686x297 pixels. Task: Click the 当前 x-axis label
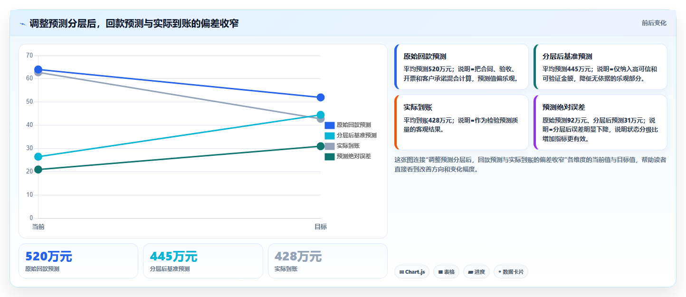38,227
